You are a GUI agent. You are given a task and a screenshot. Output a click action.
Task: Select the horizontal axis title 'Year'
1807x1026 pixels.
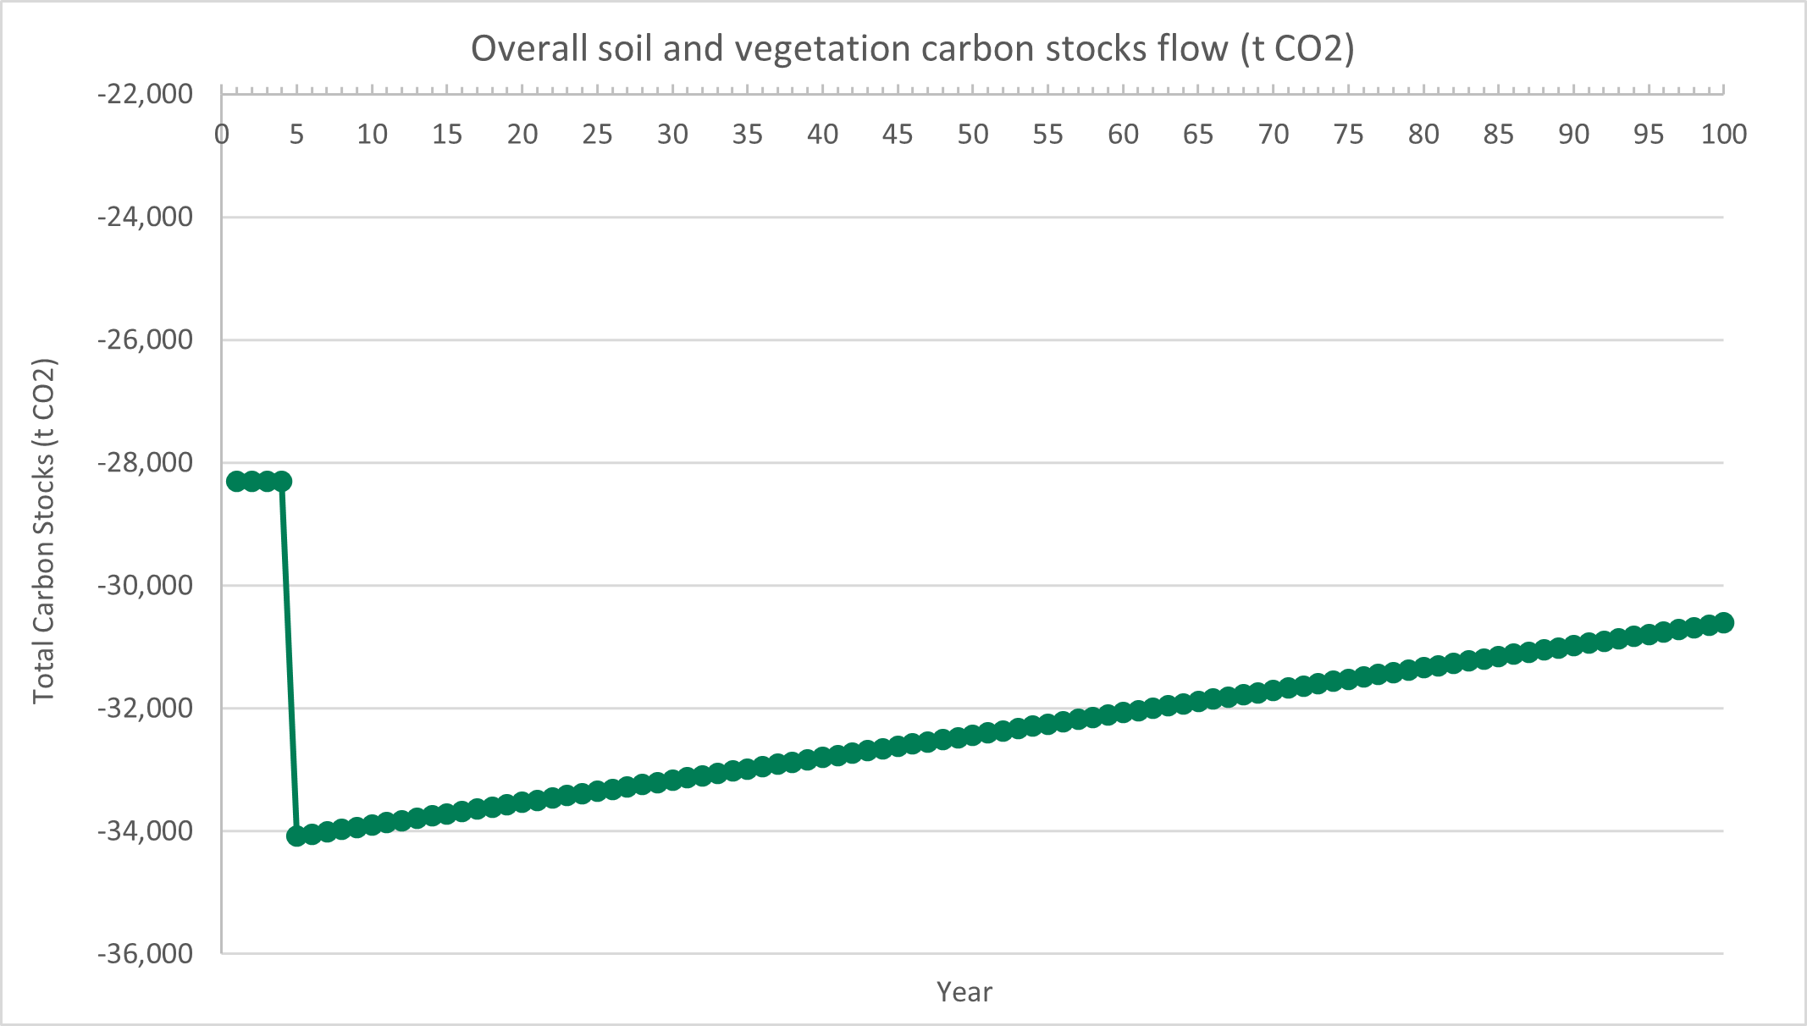964,991
